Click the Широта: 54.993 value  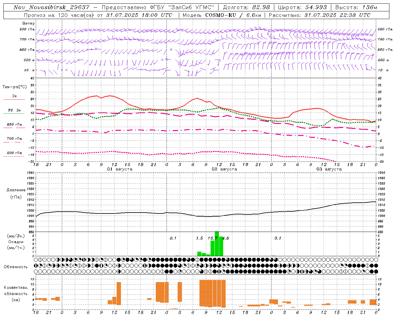pos(302,7)
